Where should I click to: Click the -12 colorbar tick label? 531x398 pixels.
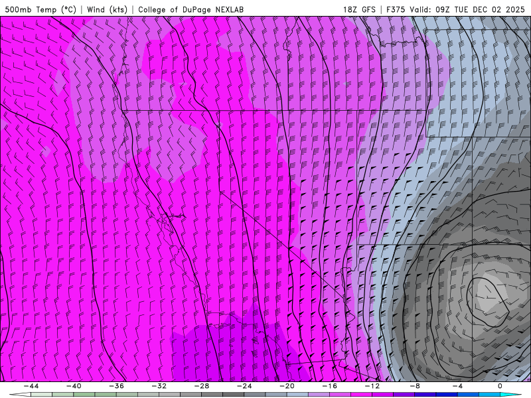click(x=372, y=386)
